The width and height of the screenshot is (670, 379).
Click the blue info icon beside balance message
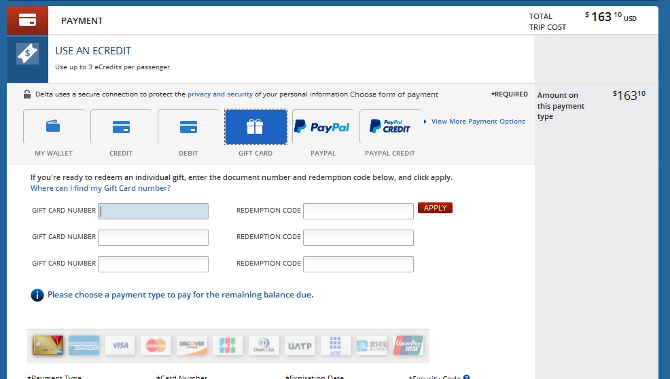click(37, 295)
